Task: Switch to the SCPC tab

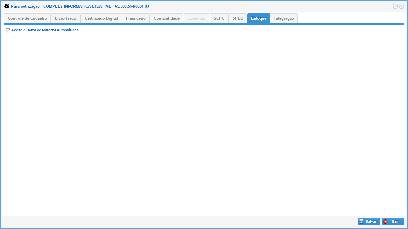Action: 219,18
